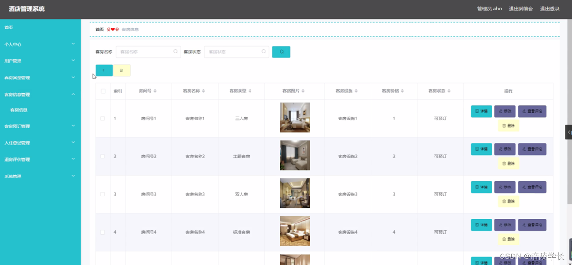Click the side panel collapse arrow tab
This screenshot has height=265, width=572.
[x=569, y=132]
